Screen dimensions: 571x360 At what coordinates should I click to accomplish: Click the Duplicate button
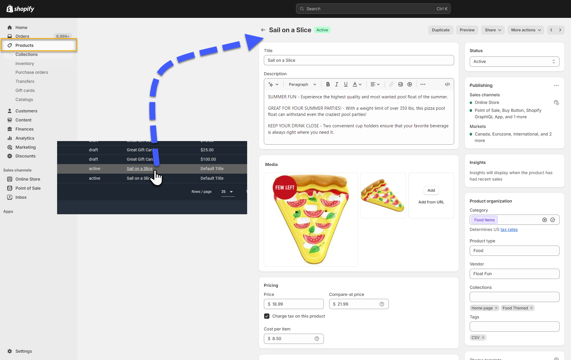440,30
